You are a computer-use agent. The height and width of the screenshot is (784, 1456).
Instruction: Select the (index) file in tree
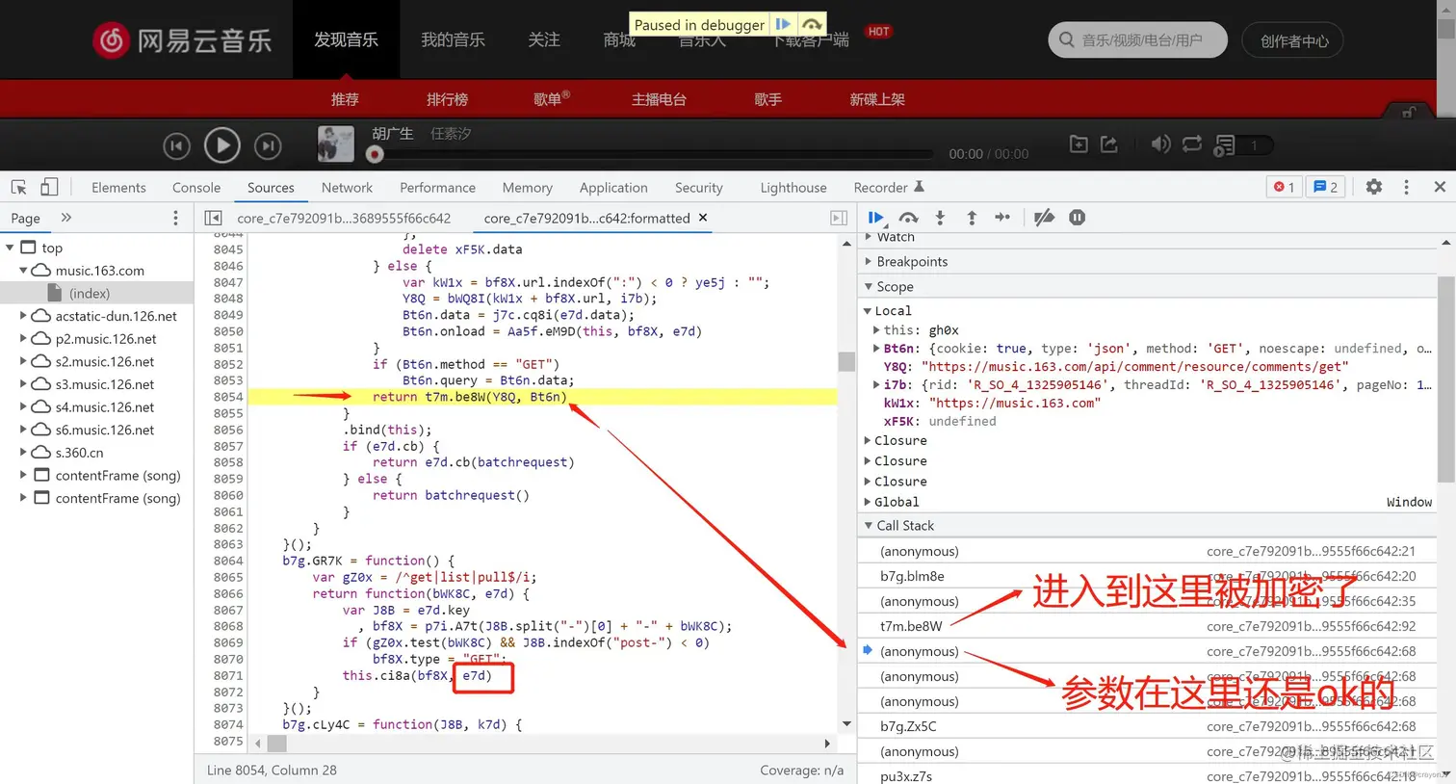point(90,293)
